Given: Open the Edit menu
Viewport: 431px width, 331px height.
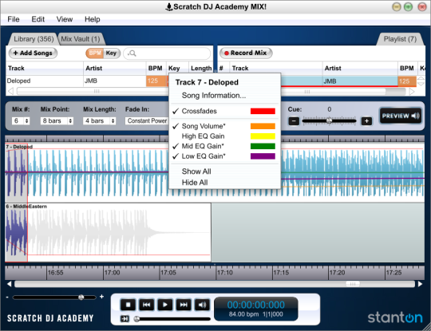Looking at the screenshot, I should click(x=38, y=19).
